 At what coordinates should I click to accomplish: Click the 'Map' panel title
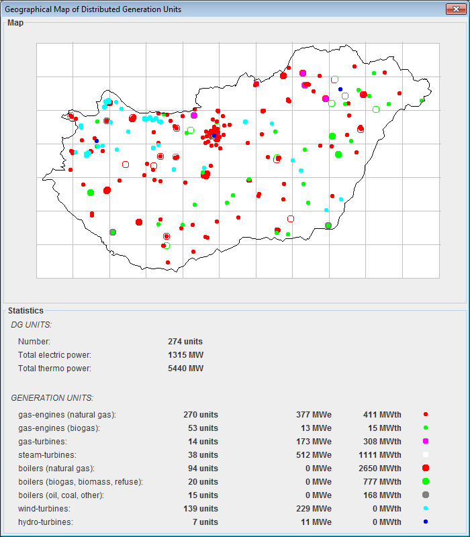click(15, 23)
